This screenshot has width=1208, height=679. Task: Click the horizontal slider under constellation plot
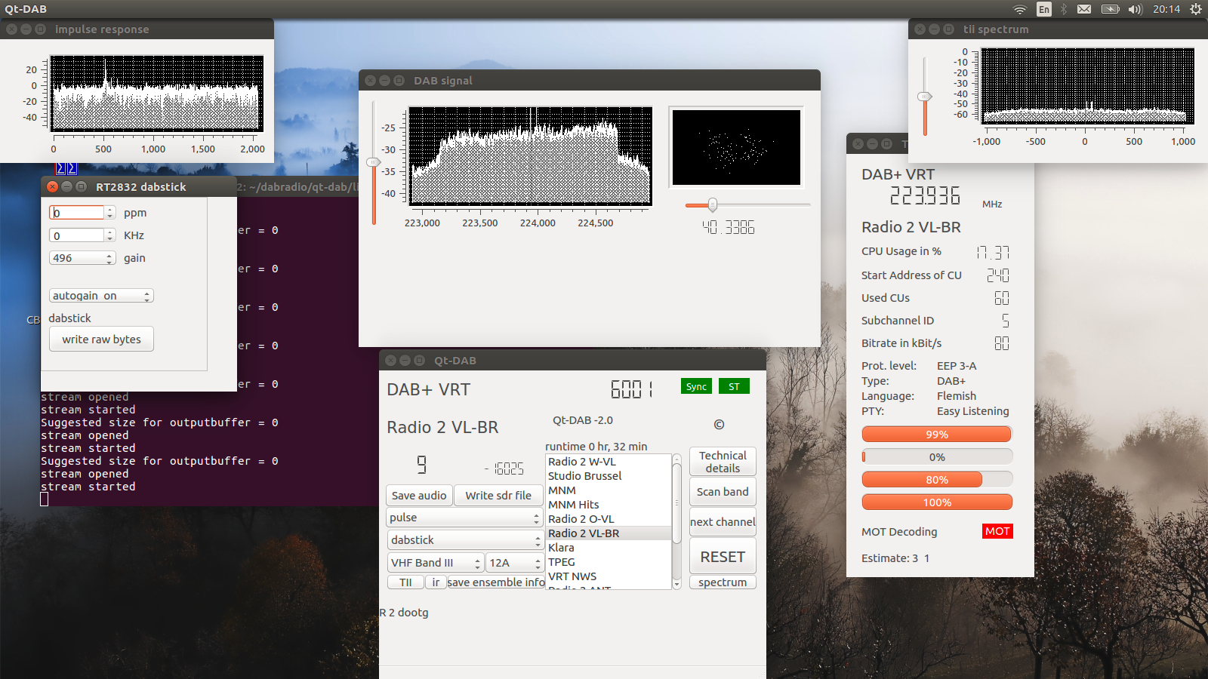pos(747,204)
